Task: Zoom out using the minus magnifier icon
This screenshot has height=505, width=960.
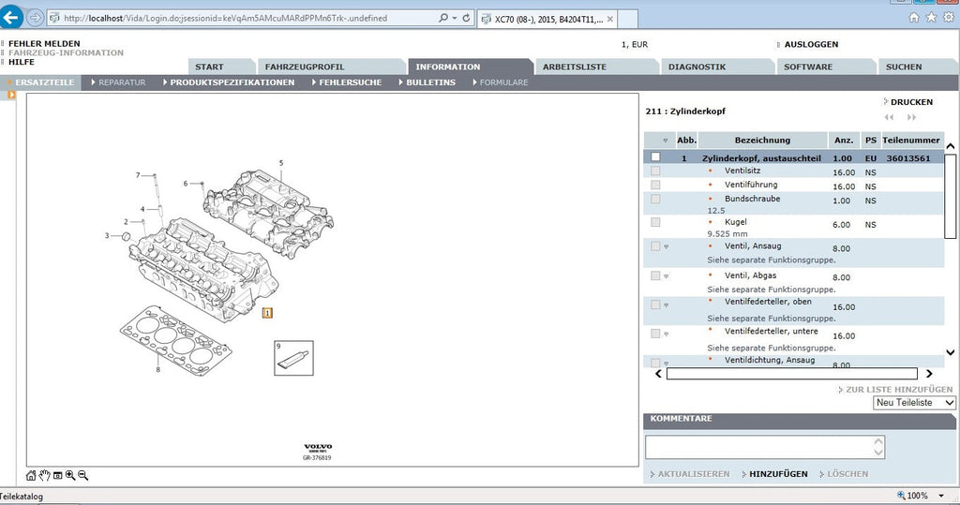Action: pos(83,476)
